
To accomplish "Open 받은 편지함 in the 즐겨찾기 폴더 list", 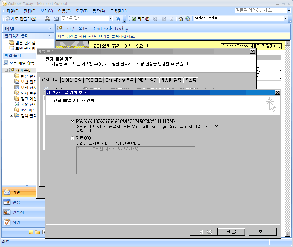I will pos(22,43).
